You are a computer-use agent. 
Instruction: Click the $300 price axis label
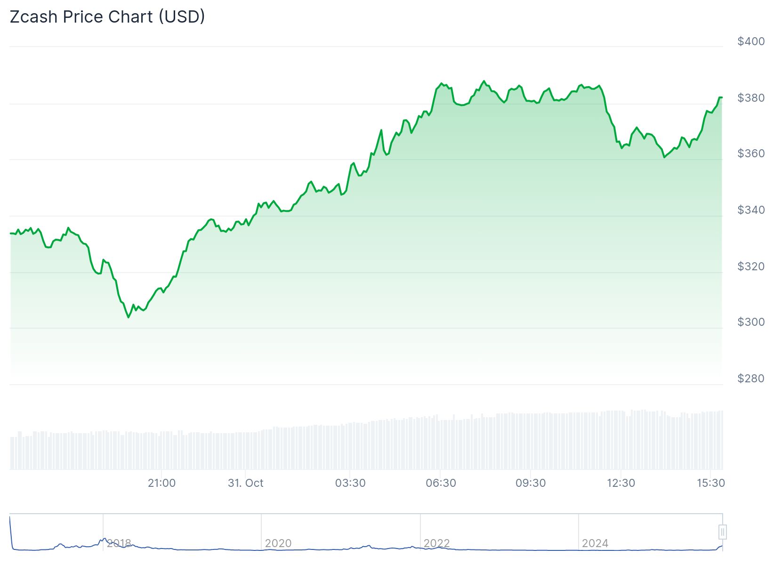pyautogui.click(x=751, y=322)
